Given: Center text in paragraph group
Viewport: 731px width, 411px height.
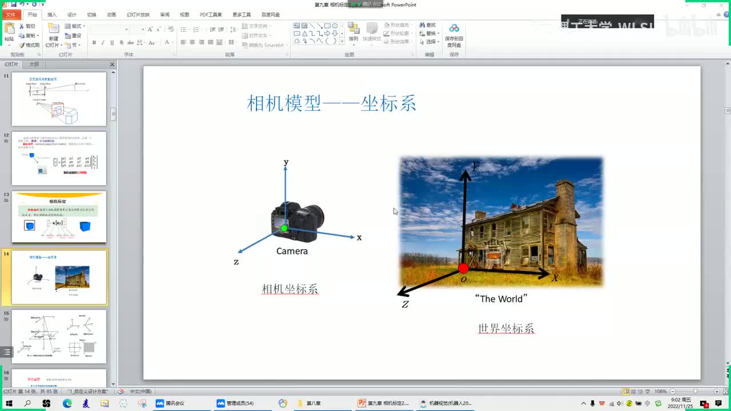Looking at the screenshot, I should point(193,42).
